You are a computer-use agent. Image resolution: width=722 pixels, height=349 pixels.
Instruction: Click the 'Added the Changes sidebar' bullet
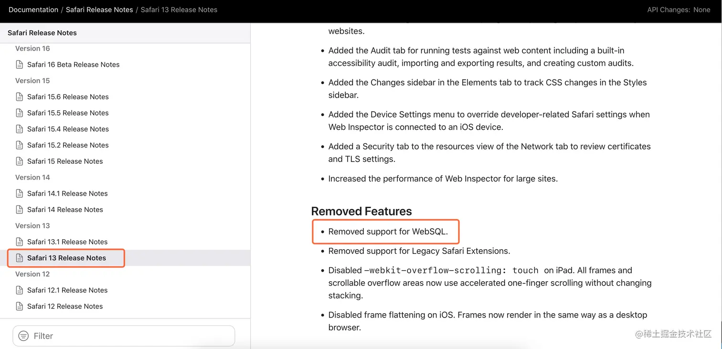coord(488,89)
